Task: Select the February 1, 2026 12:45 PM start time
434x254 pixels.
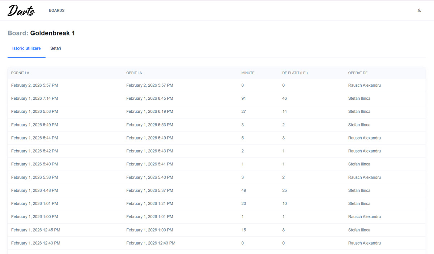Action: point(35,230)
